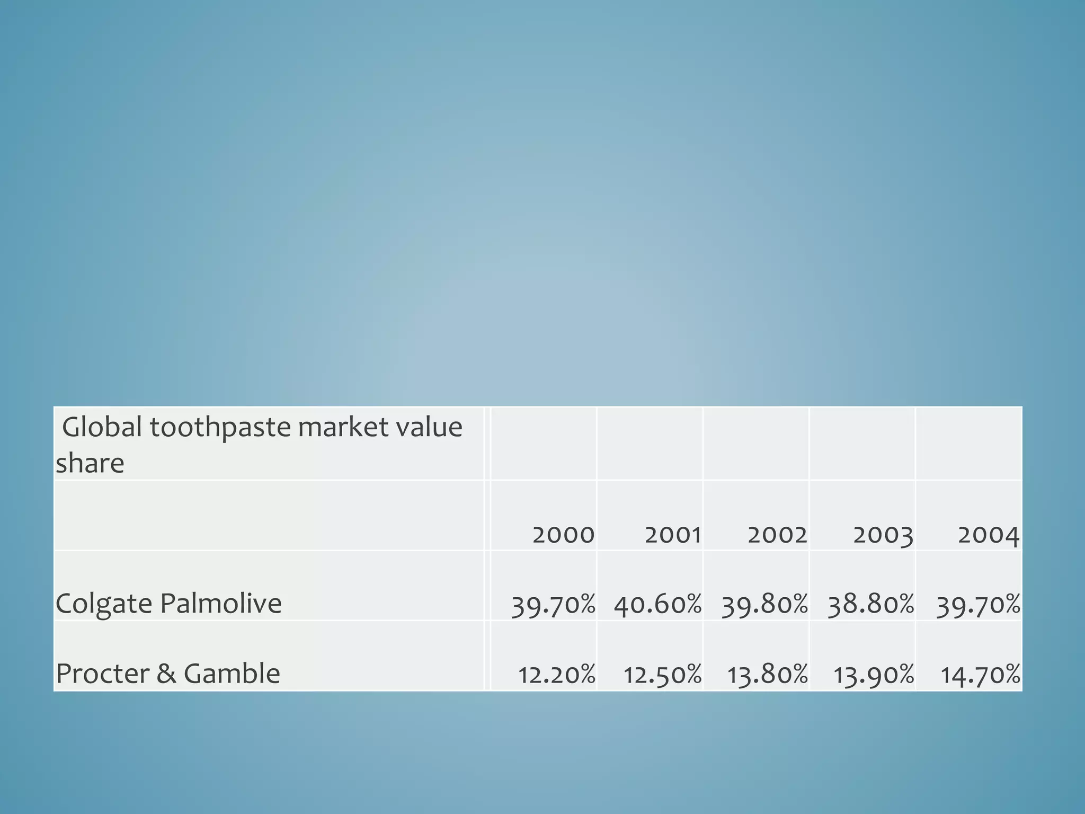Click the 13.90% cell

862,656
